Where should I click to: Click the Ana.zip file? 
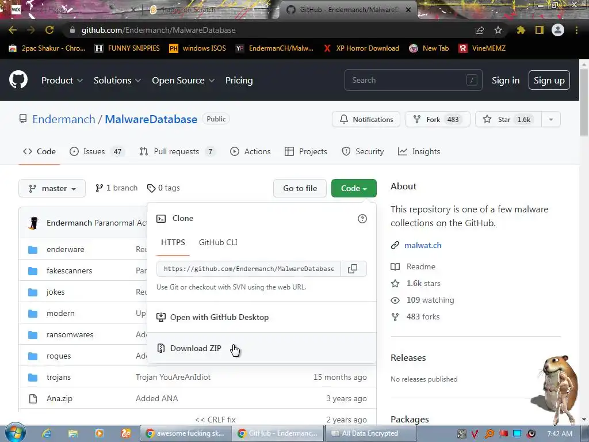pos(59,398)
